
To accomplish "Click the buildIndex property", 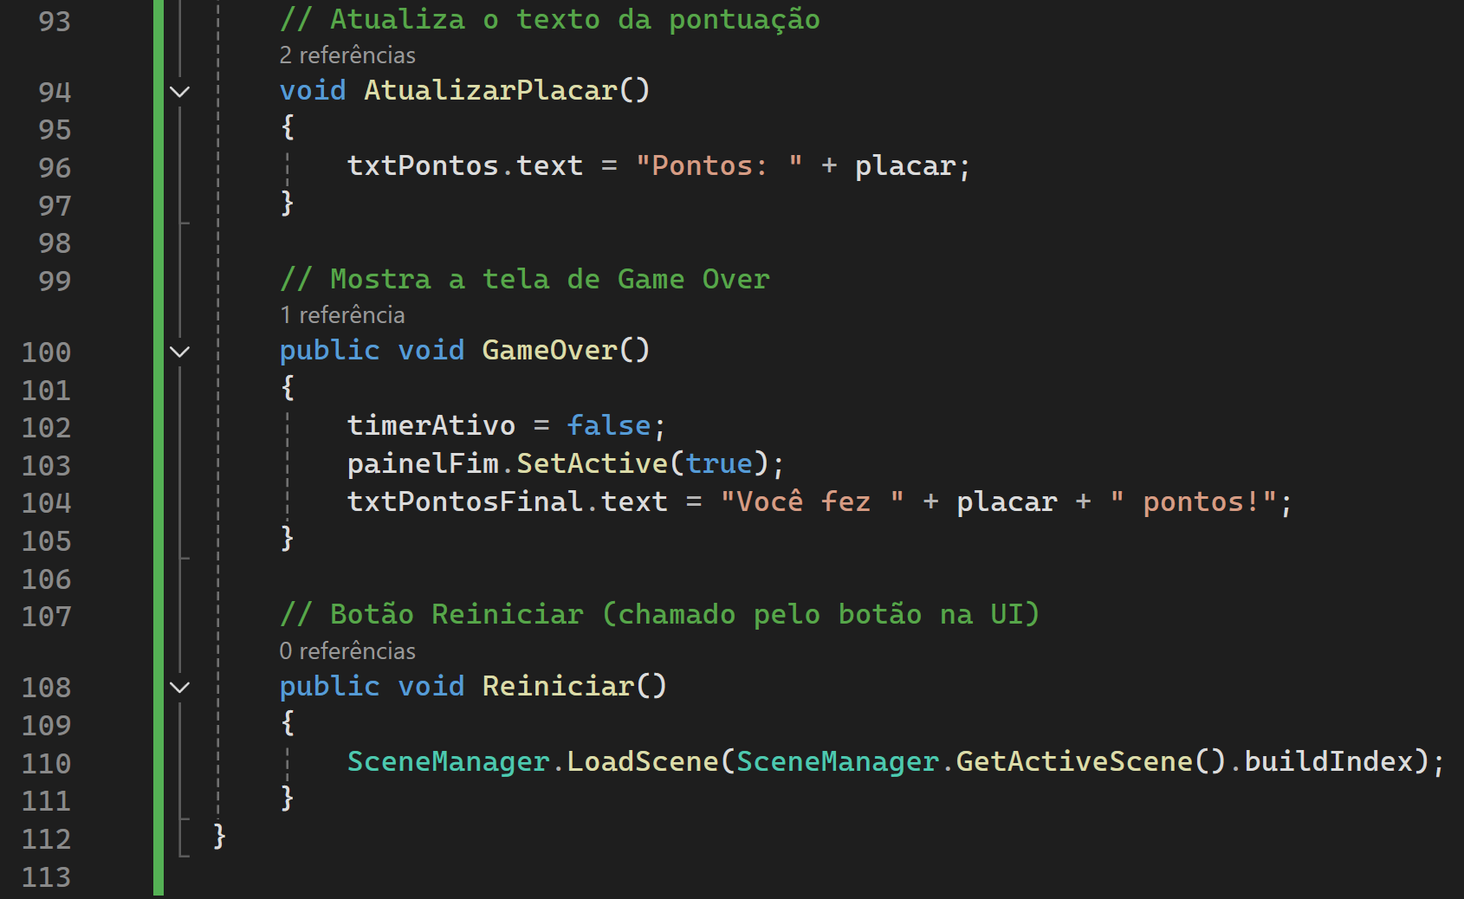I will click(x=1328, y=762).
